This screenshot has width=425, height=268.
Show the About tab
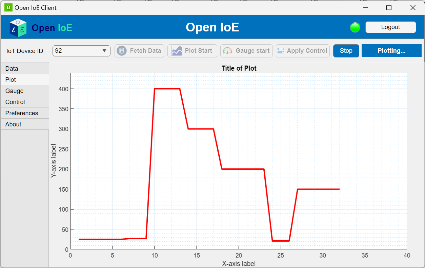pos(25,124)
